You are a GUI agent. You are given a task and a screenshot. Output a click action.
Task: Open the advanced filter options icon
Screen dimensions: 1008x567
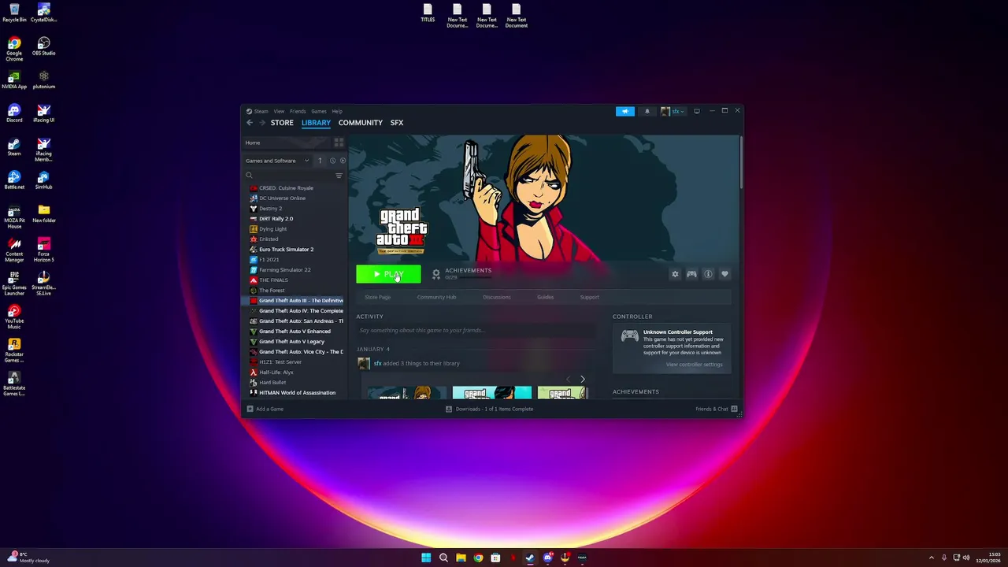(339, 176)
